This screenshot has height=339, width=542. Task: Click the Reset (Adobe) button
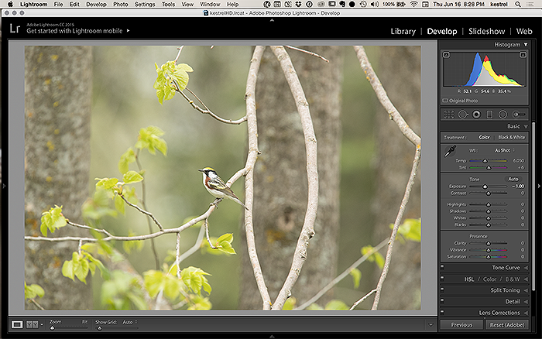[x=507, y=325]
